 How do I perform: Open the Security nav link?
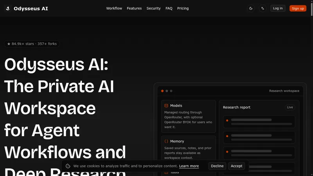point(153,8)
